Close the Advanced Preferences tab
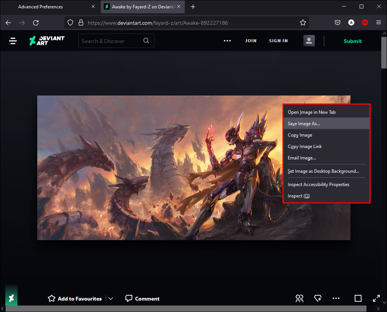Screen dimensions: 387x312 [x=93, y=7]
